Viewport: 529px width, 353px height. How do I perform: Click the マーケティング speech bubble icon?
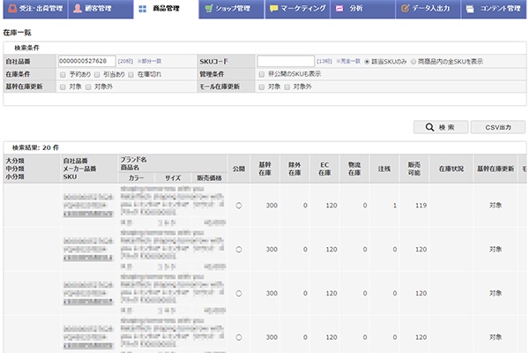point(274,9)
